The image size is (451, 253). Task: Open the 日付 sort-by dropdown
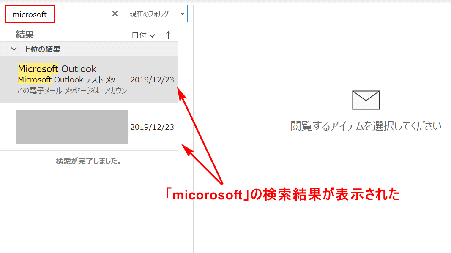pyautogui.click(x=143, y=35)
